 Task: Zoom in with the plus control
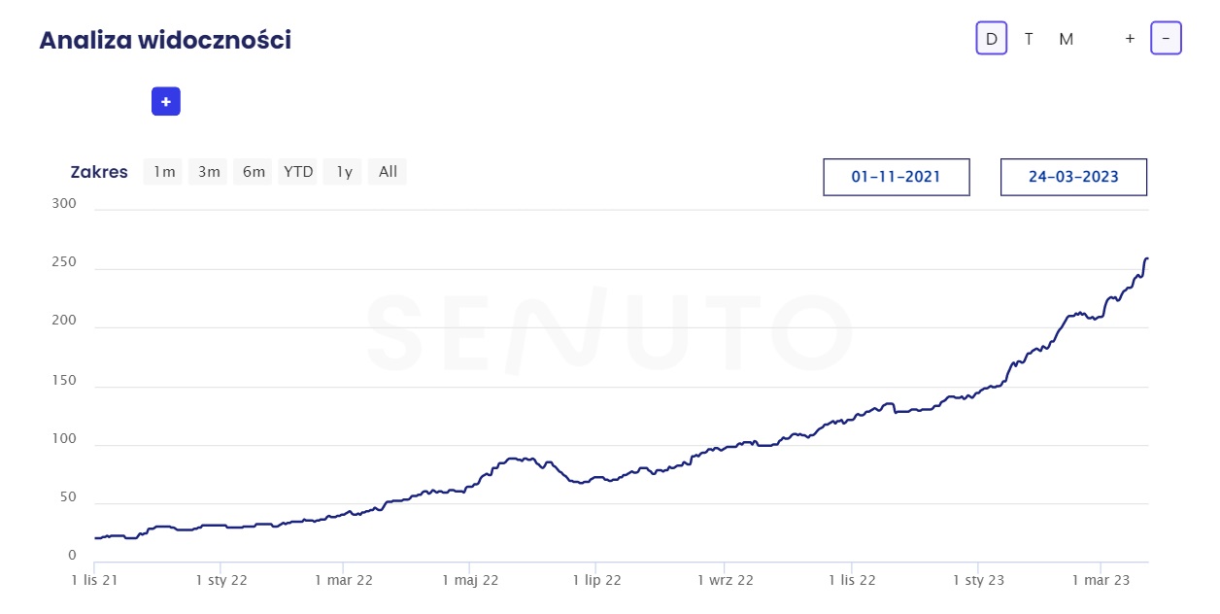tap(1130, 39)
